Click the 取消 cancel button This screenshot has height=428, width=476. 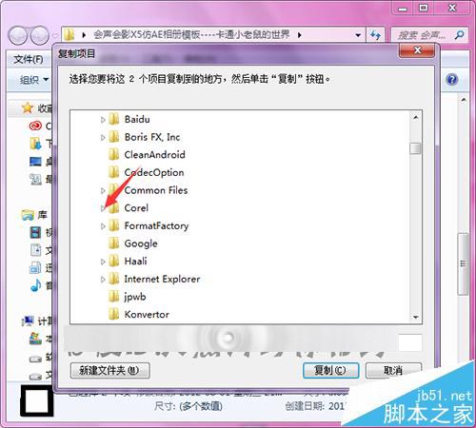(x=393, y=370)
